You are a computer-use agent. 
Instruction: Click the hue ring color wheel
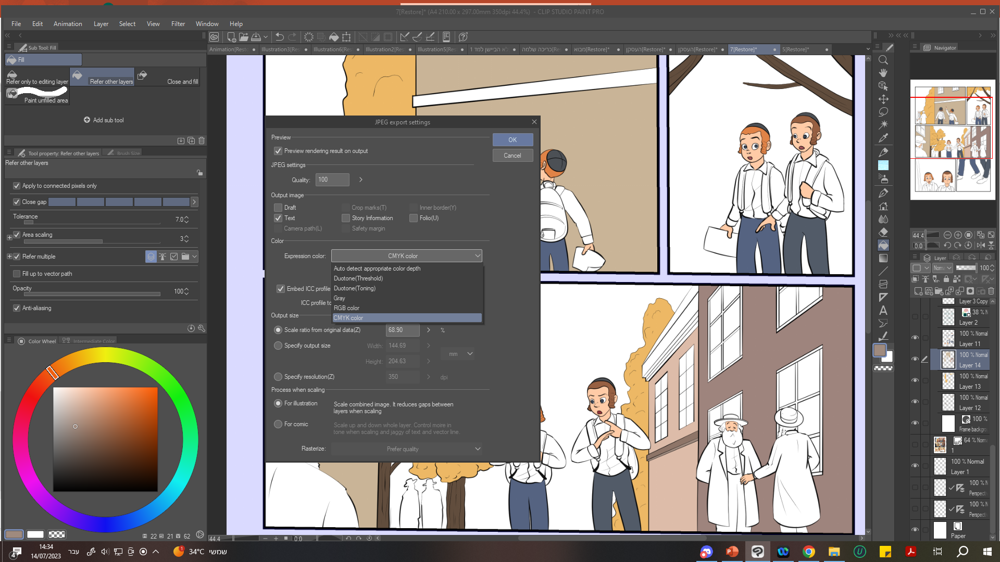click(x=105, y=354)
